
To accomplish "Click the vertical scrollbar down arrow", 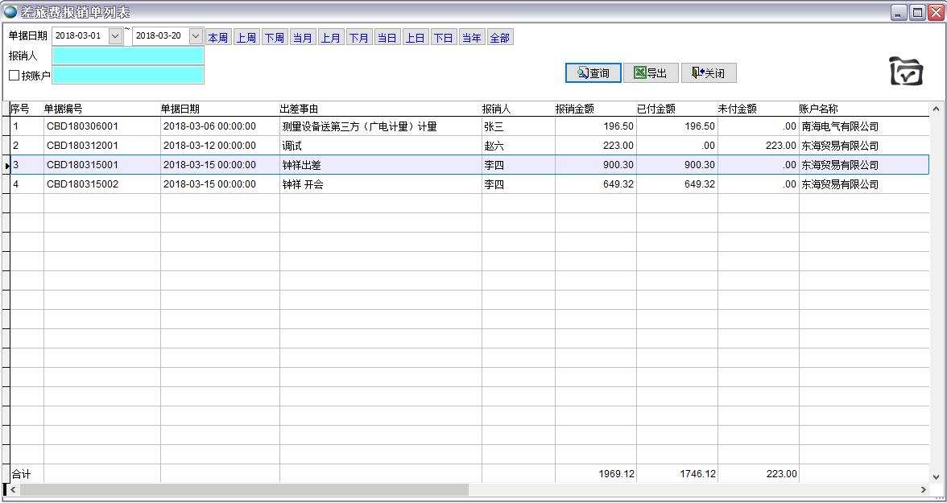I will pos(936,476).
